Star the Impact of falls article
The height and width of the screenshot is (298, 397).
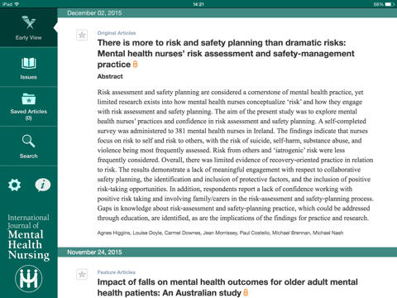(x=82, y=274)
